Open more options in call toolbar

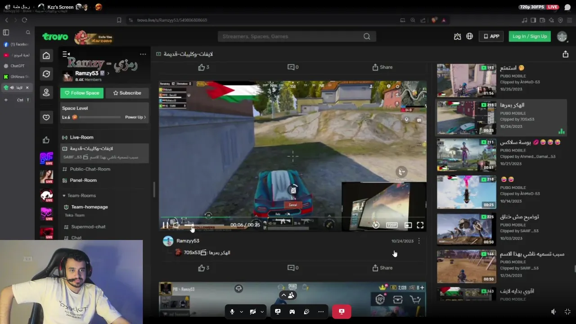321,311
